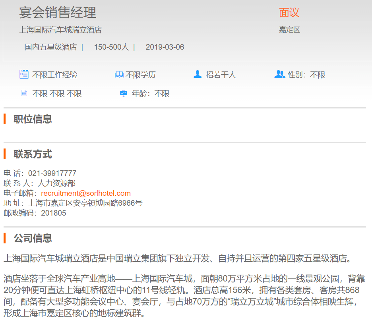
Task: Click the company name 上海国际汽车城瑞立酒店
Action: click(60, 30)
